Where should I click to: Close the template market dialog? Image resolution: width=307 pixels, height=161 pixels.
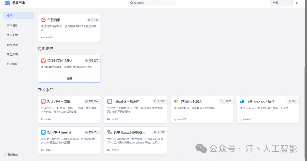(x=297, y=3)
